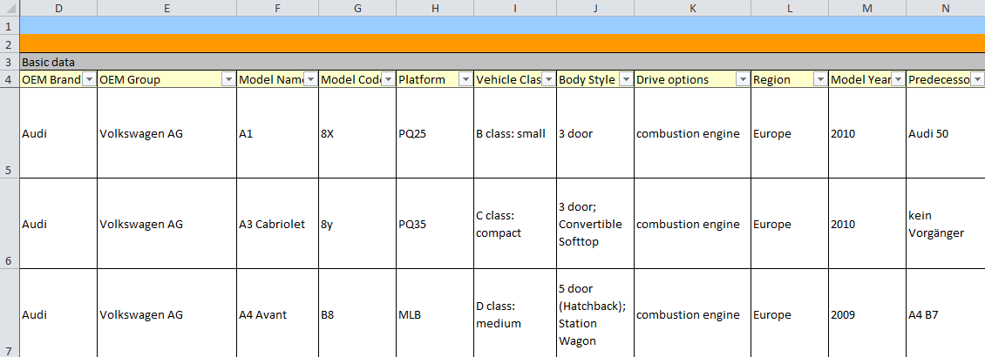The image size is (985, 357).
Task: Select 'Europe' in the A1 row
Action: point(790,133)
